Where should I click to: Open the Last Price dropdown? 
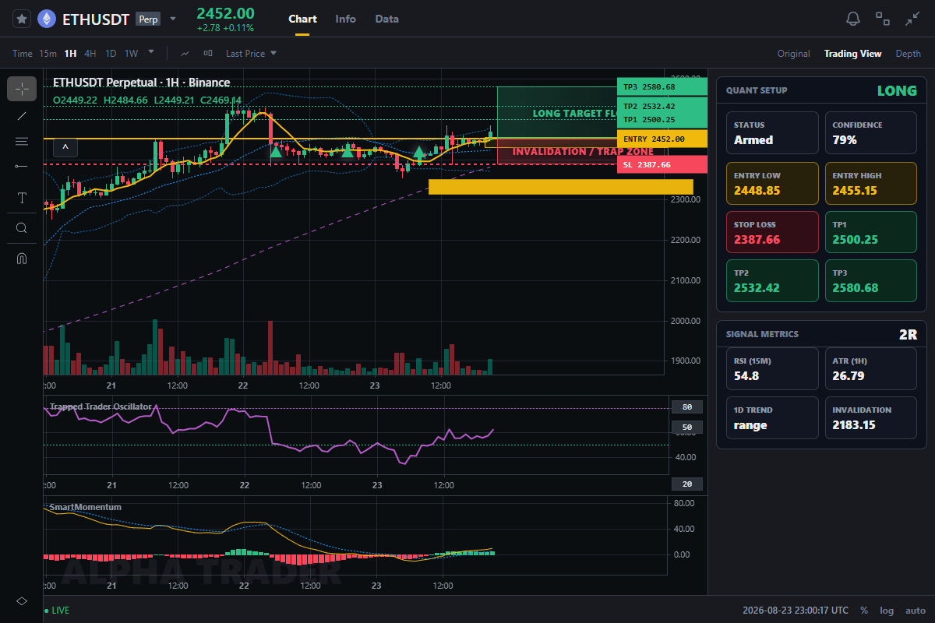click(x=251, y=54)
